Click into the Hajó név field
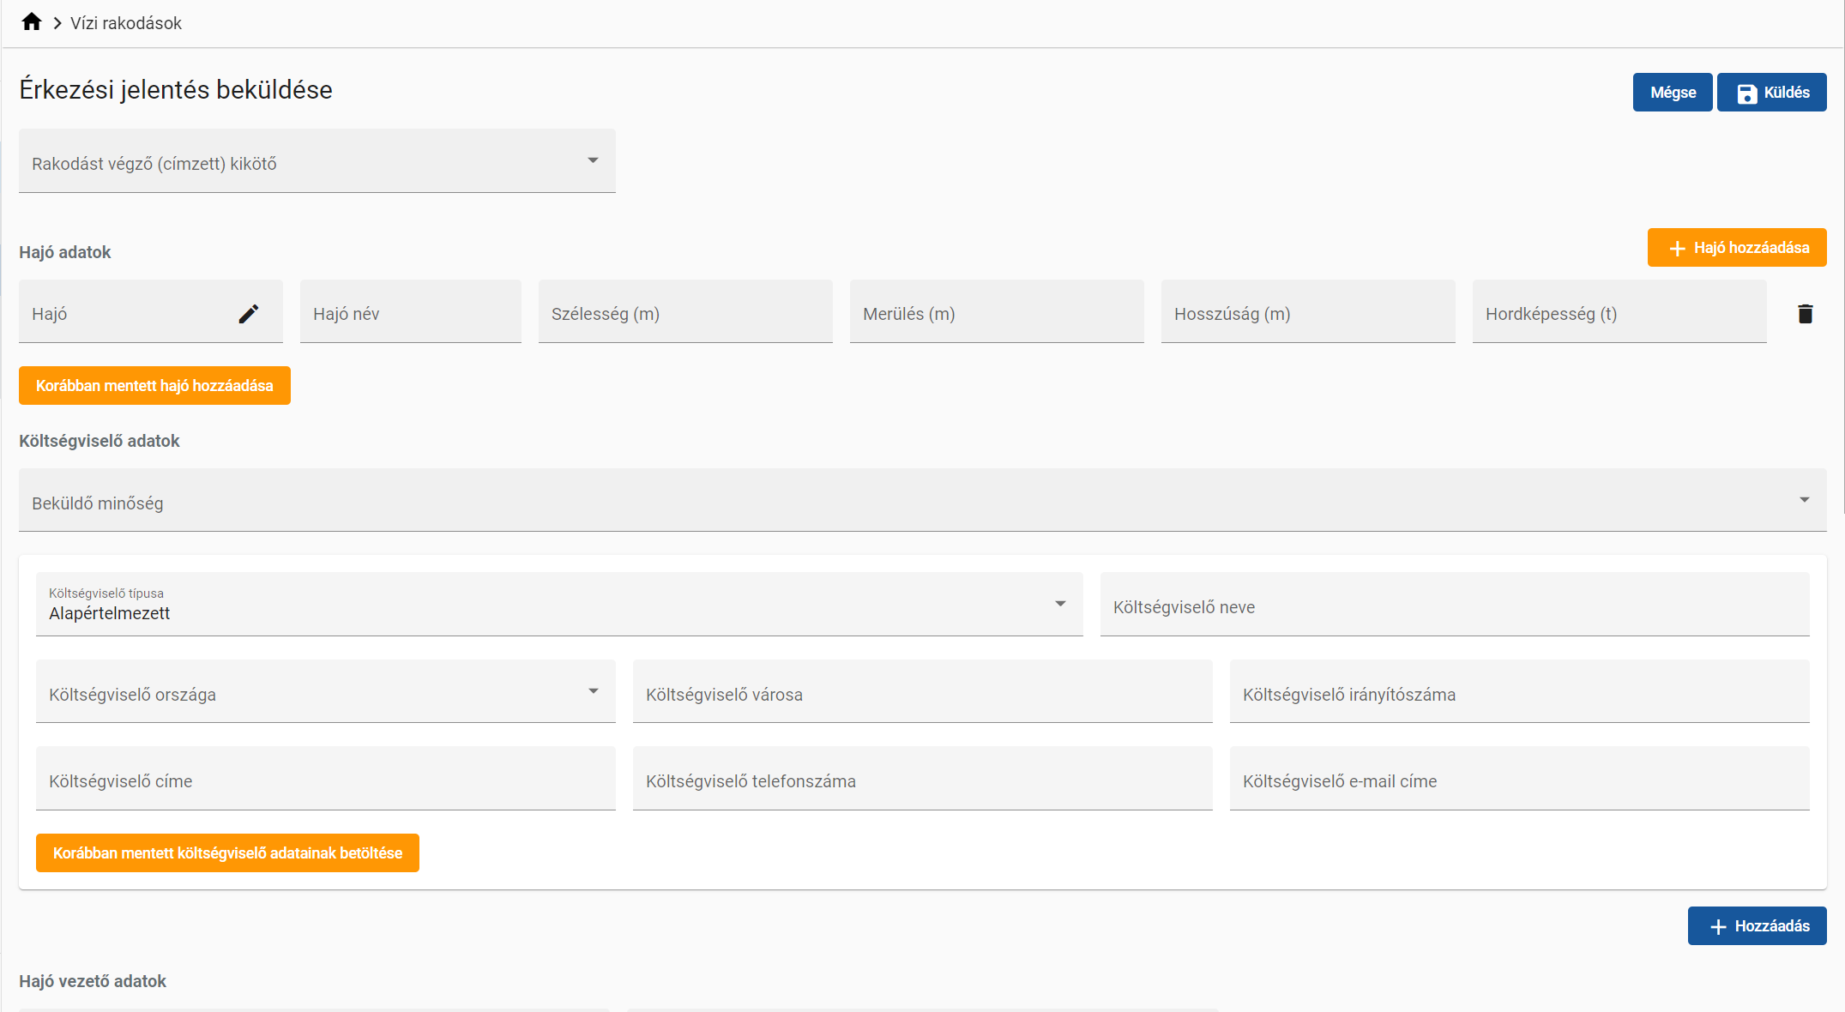The image size is (1845, 1012). pos(410,313)
